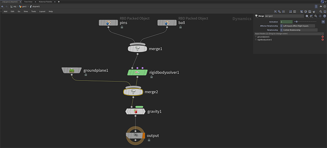
Task: Close the Material Palette tab
Action: 54,2
